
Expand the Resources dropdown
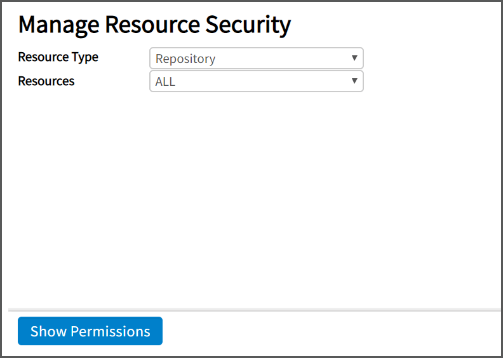(x=256, y=81)
